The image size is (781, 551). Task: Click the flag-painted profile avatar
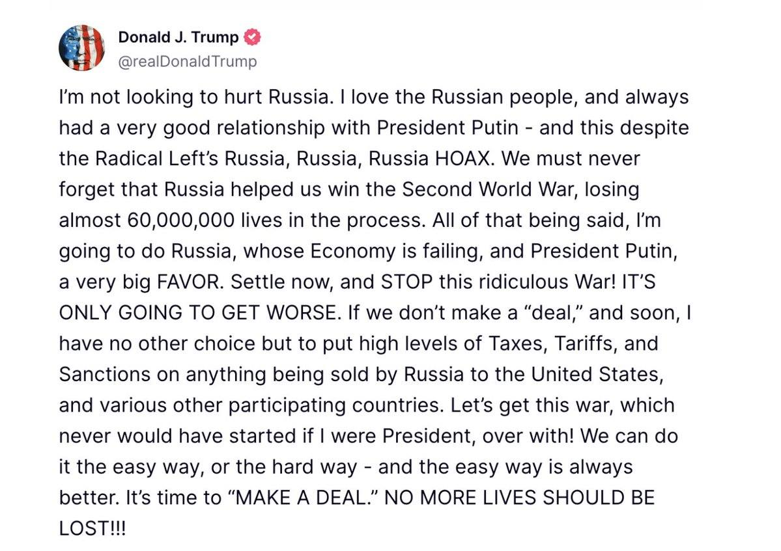(81, 47)
